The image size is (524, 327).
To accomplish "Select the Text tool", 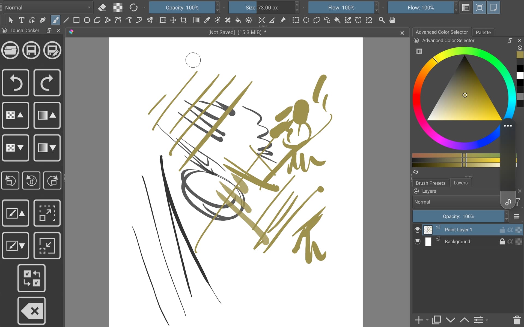I will coord(21,20).
